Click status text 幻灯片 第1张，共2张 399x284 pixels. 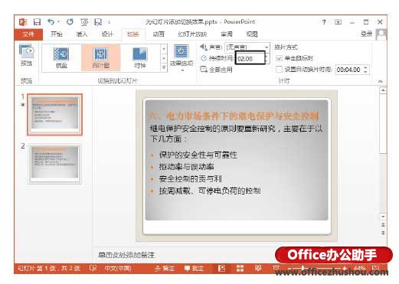coord(49,269)
